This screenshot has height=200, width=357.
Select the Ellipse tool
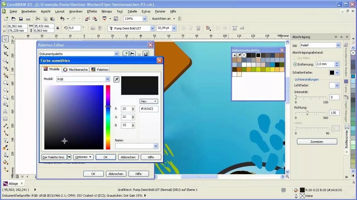[x=5, y=90]
